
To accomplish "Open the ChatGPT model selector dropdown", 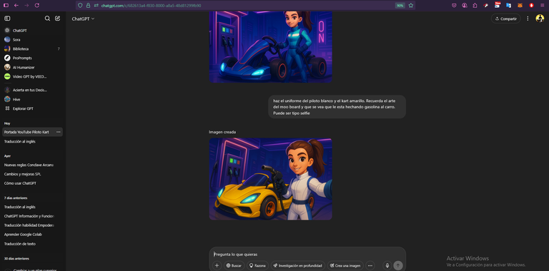I will pos(83,19).
